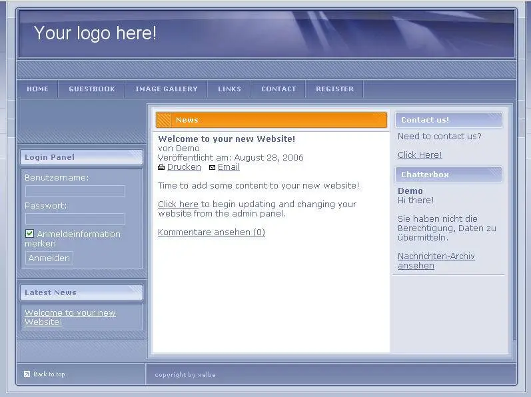Follow the 'Click here' admin panel link

[x=178, y=204]
